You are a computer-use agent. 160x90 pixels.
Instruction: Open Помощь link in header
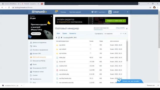point(63,12)
